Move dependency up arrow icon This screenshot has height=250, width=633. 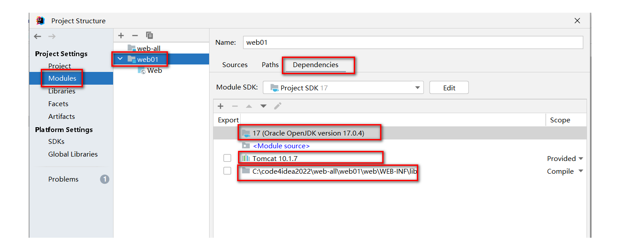(x=249, y=106)
